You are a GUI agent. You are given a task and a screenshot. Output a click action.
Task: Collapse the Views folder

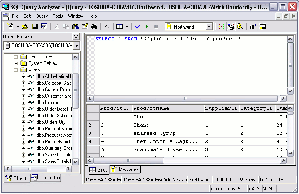[x=16, y=70]
